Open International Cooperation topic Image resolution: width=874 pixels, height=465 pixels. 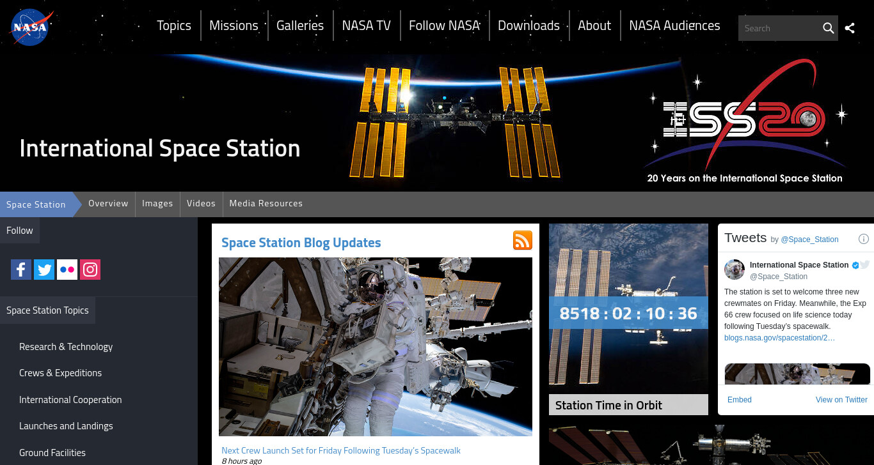[70, 400]
